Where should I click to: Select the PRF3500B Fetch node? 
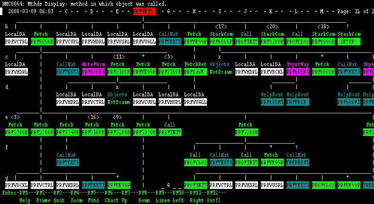point(17,132)
